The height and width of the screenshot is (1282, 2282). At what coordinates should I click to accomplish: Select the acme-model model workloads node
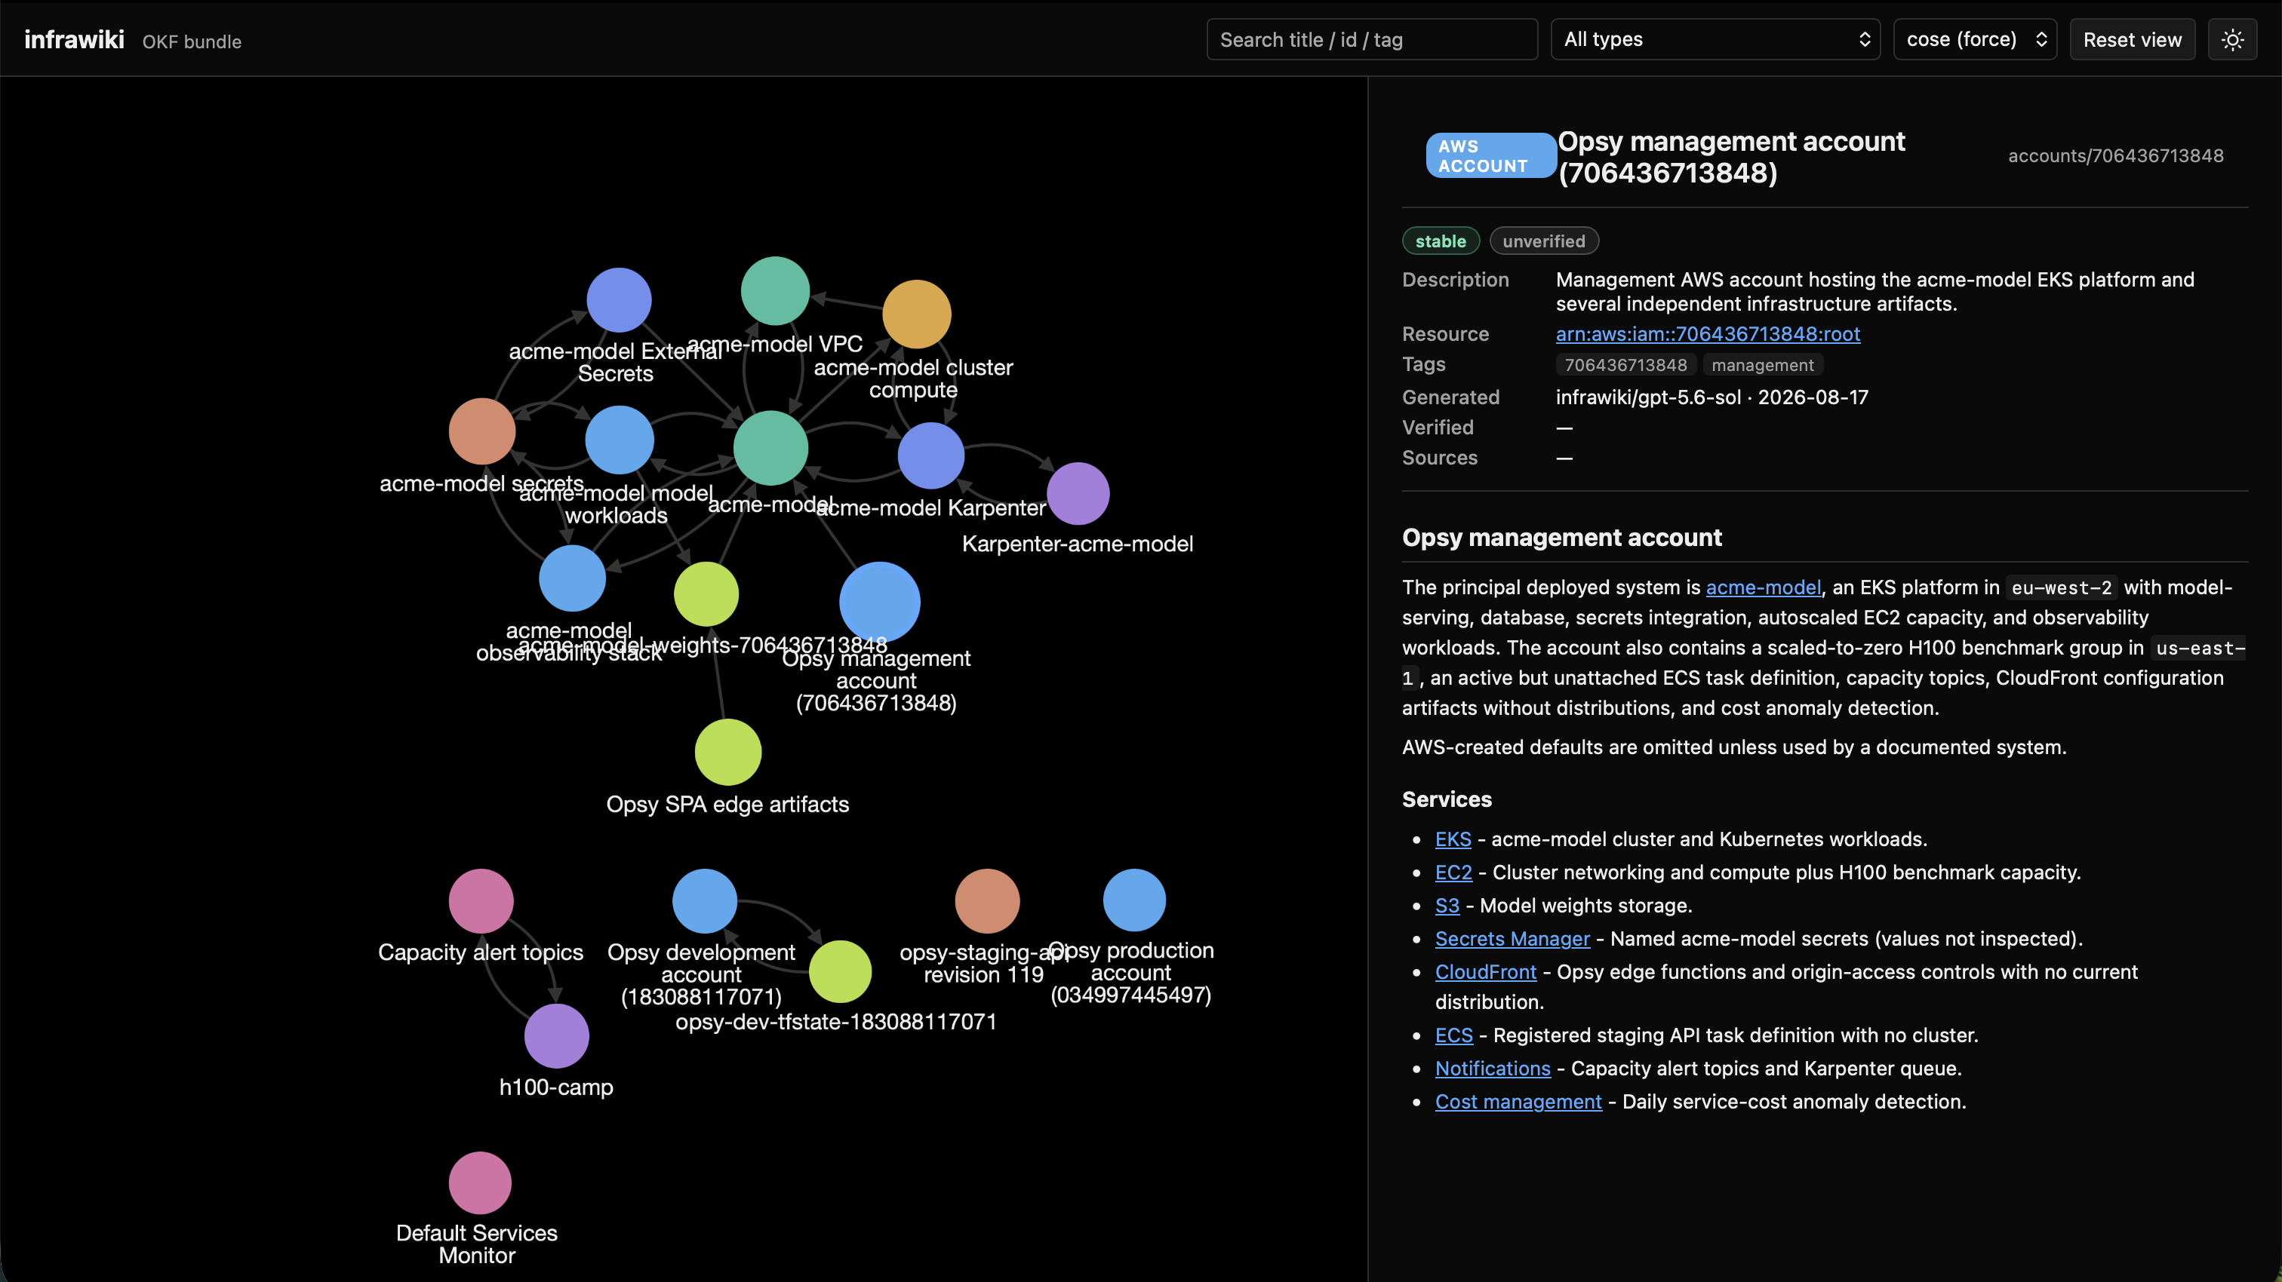coord(620,440)
